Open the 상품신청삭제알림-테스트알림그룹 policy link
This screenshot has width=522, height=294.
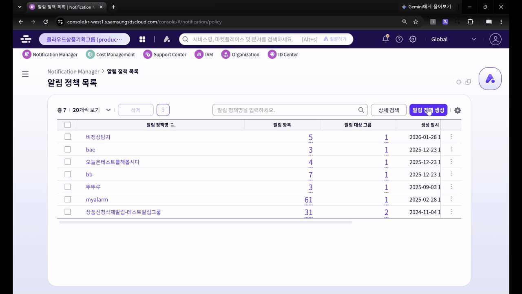pos(123,212)
